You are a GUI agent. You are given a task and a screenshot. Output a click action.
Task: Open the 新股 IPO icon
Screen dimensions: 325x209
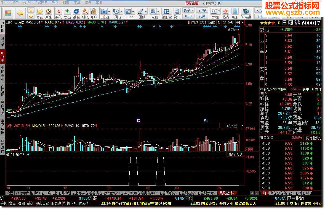click(x=235, y=14)
